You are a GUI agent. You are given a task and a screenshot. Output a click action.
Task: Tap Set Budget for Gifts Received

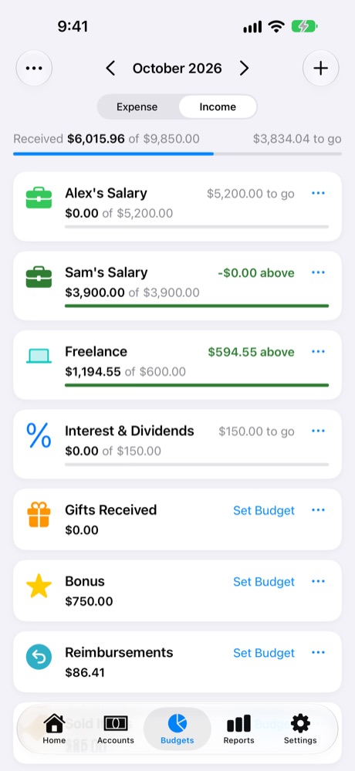pyautogui.click(x=264, y=510)
